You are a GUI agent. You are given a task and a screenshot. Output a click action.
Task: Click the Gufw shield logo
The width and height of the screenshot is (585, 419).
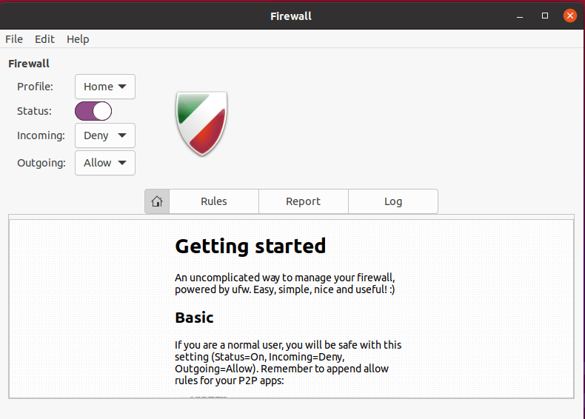[201, 124]
